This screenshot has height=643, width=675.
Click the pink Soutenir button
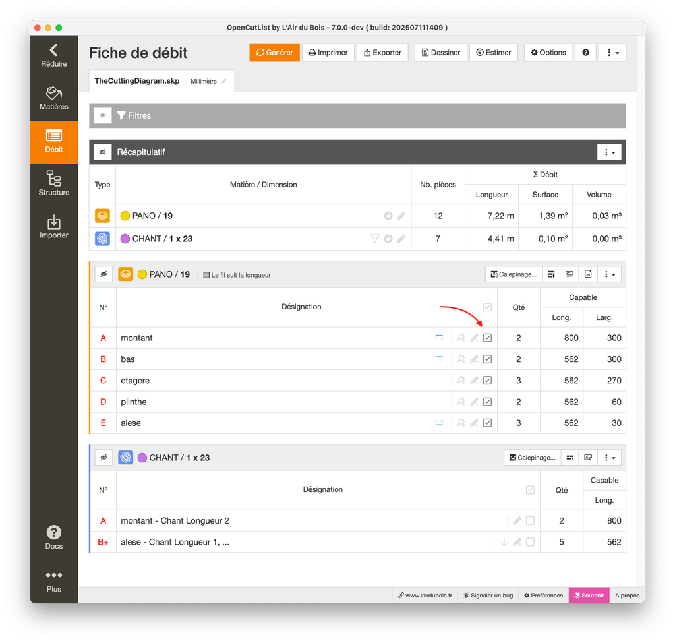(x=589, y=596)
